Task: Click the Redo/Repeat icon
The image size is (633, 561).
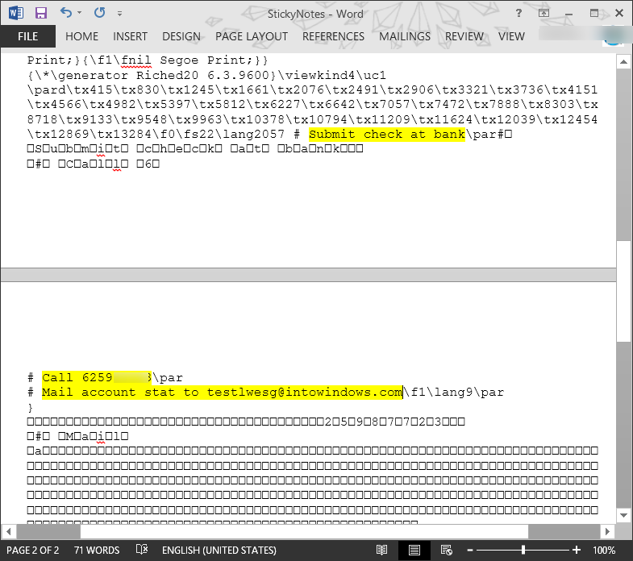Action: click(x=99, y=13)
